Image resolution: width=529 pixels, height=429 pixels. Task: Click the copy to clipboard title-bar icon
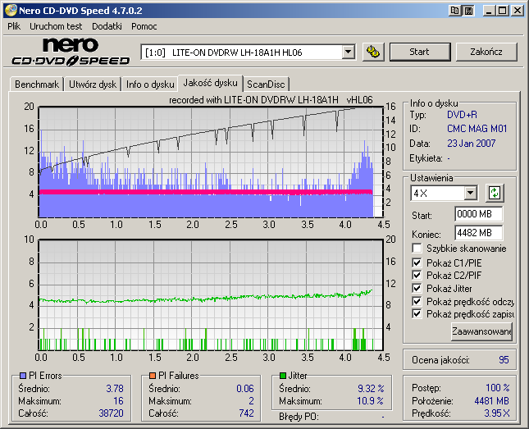click(x=455, y=11)
